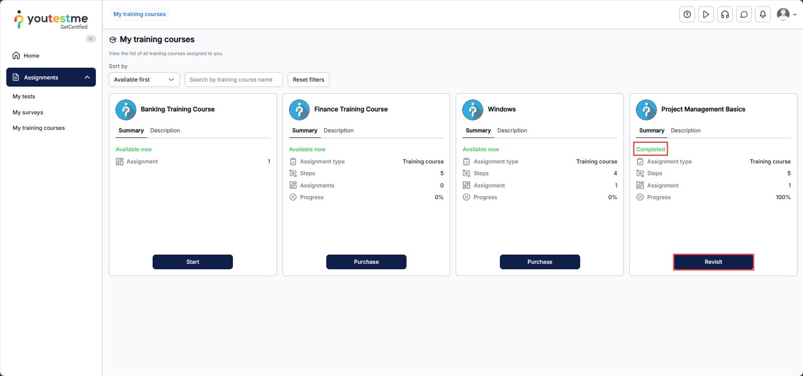Collapse the sidebar with the double-arrow button
This screenshot has width=803, height=376.
point(90,39)
